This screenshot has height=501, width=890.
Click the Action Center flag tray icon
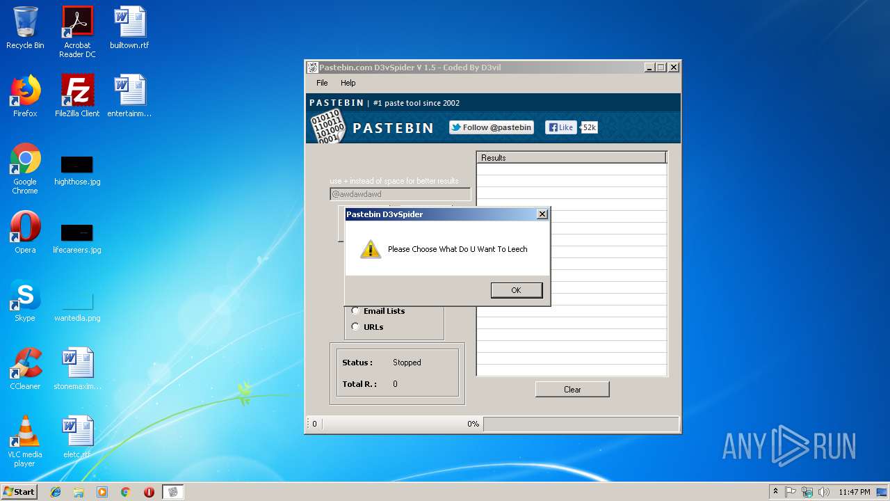(791, 492)
